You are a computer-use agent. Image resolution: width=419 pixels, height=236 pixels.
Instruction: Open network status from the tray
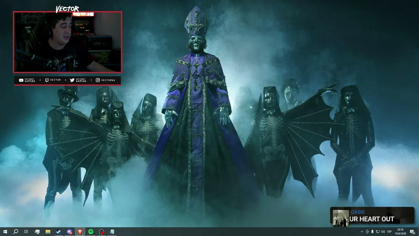[x=378, y=232]
